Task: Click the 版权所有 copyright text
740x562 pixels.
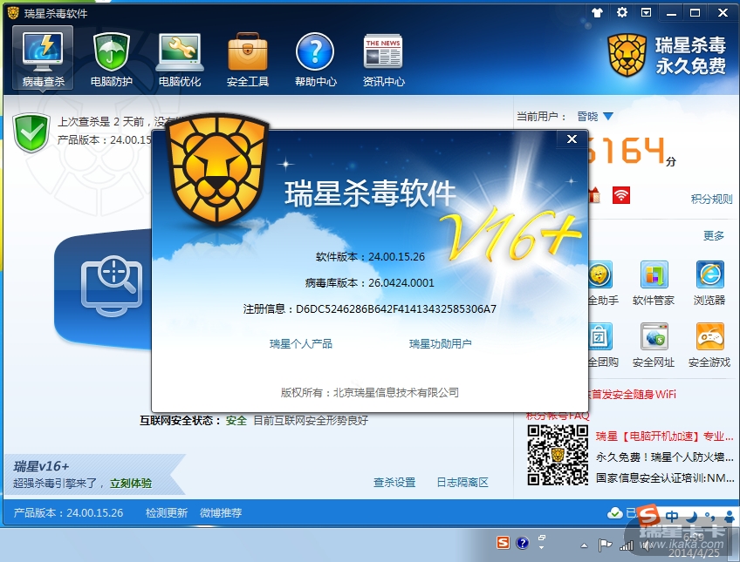Action: [x=369, y=392]
